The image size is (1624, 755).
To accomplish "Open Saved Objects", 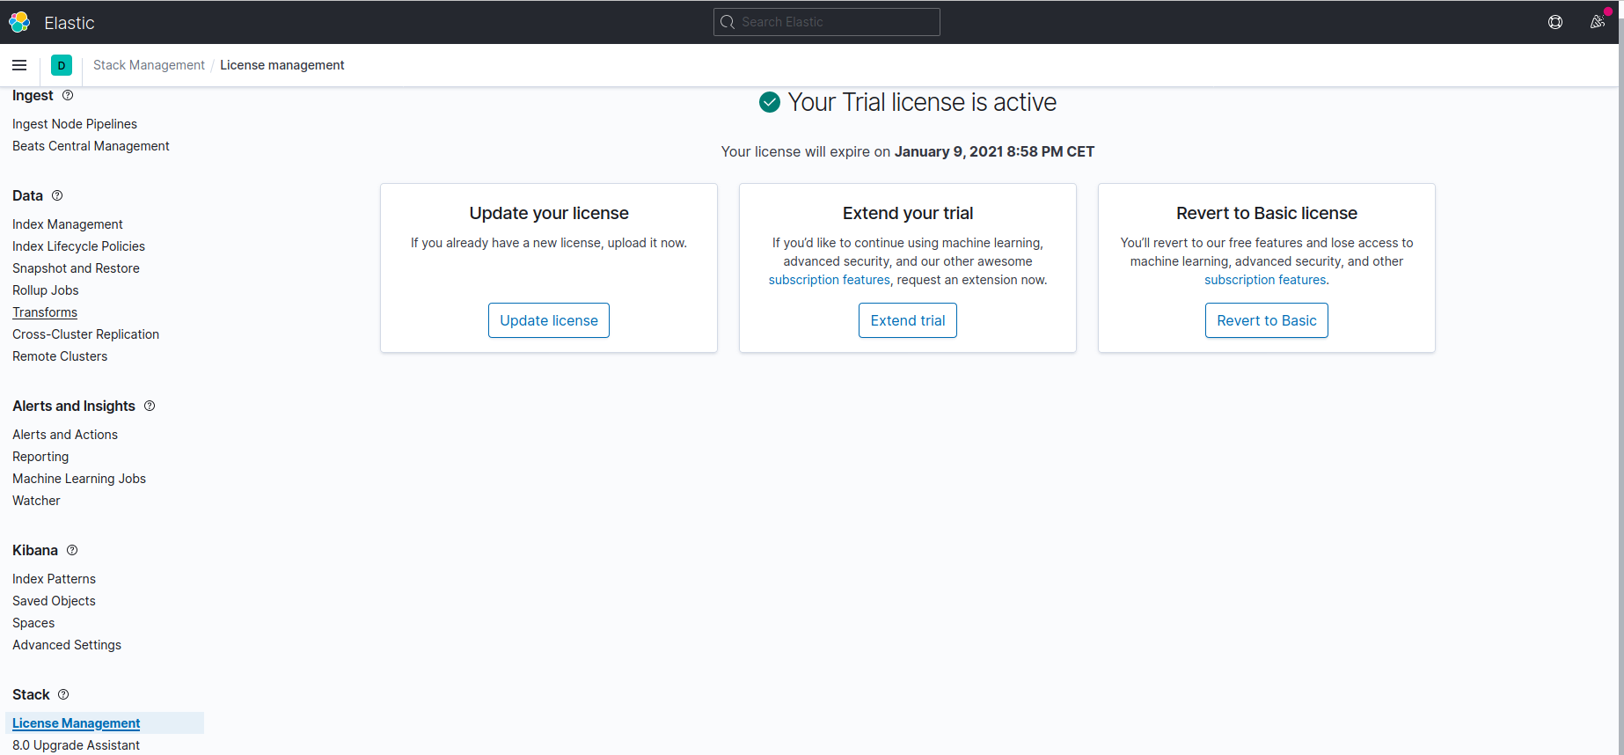I will click(54, 601).
